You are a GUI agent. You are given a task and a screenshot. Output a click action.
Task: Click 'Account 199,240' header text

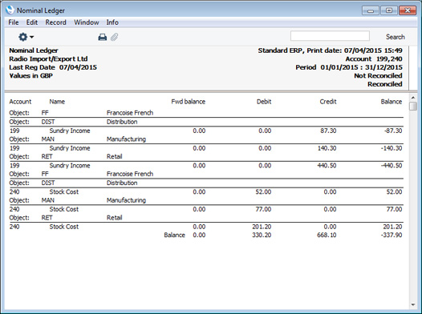coord(374,58)
